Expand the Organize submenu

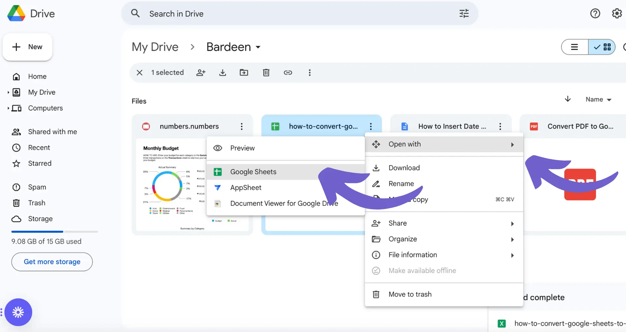(x=444, y=239)
